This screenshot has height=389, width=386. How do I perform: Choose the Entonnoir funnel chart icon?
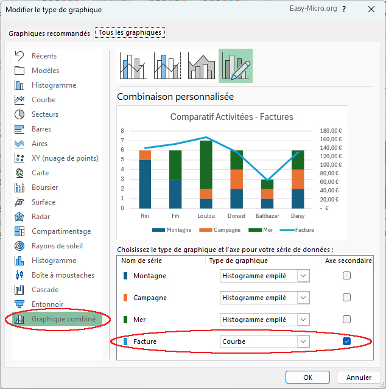coord(19,304)
